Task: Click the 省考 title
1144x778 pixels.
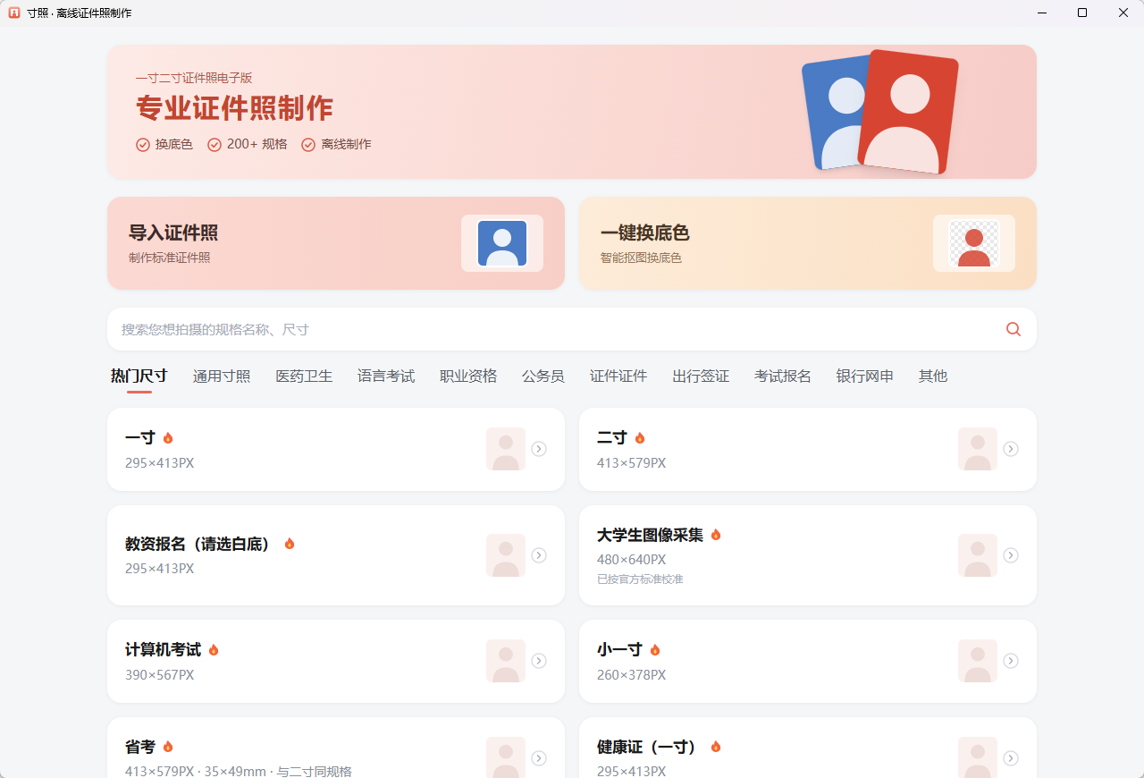Action: (x=140, y=747)
